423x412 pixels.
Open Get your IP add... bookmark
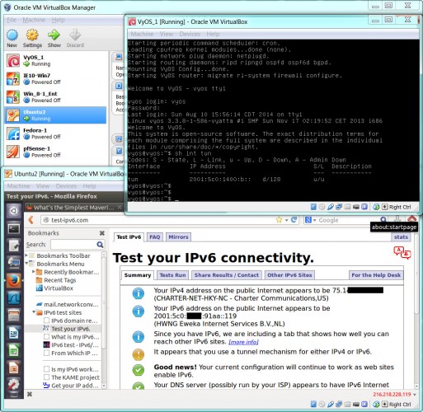pyautogui.click(x=71, y=386)
